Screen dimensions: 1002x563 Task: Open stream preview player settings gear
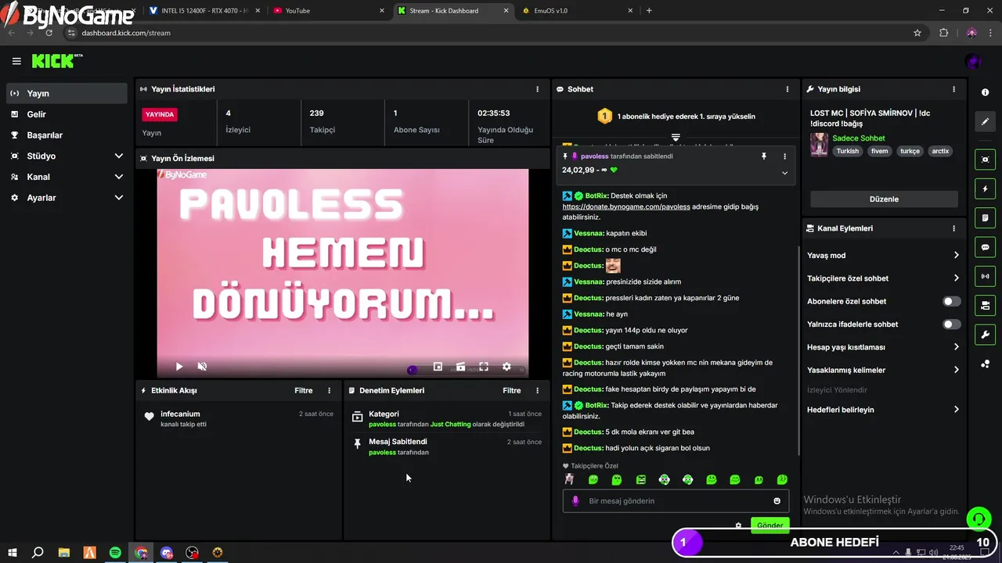click(506, 366)
